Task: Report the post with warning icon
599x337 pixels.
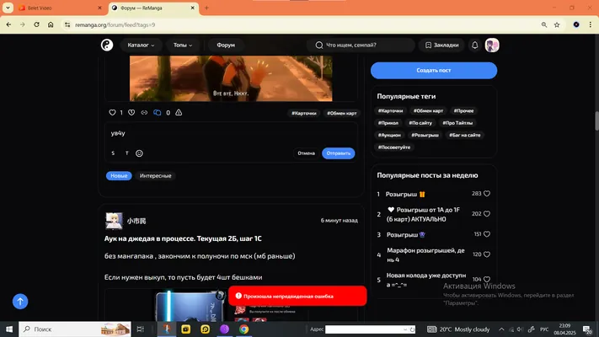Action: pos(179,113)
